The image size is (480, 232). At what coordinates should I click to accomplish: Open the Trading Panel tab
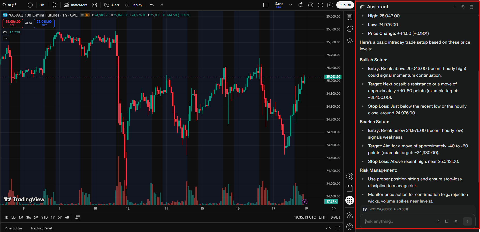(x=41, y=228)
